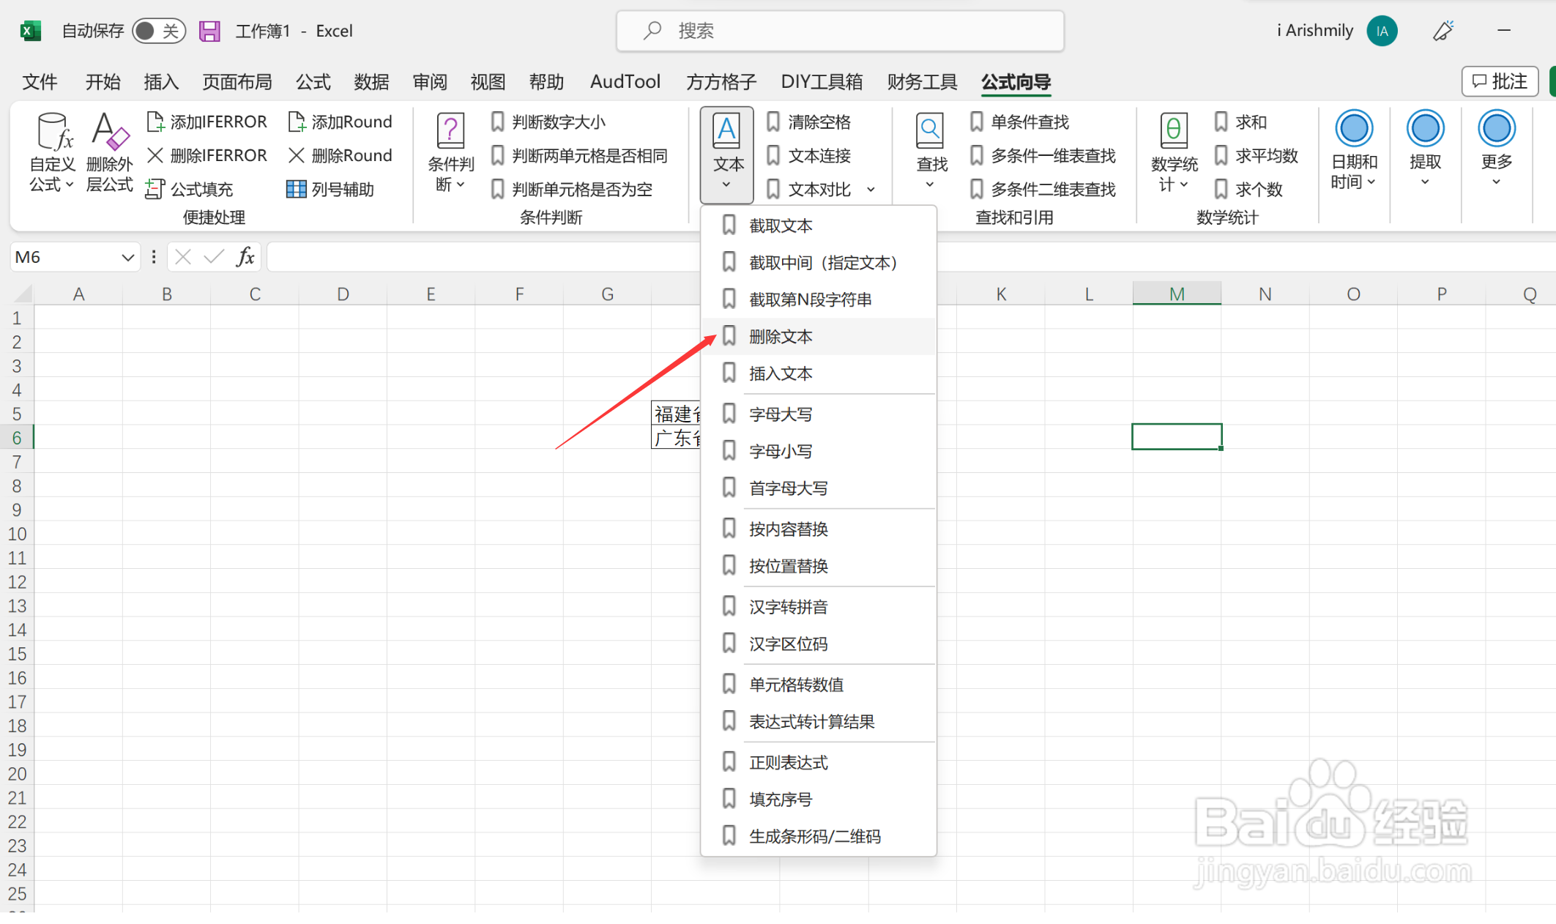Choose 按位置替换
The image size is (1556, 924).
tap(819, 565)
